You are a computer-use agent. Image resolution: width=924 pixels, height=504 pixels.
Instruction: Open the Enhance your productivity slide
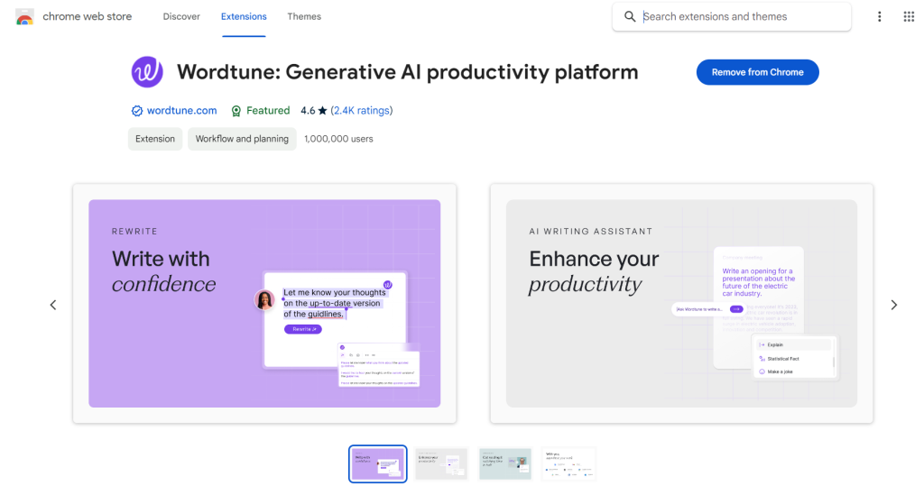click(682, 303)
